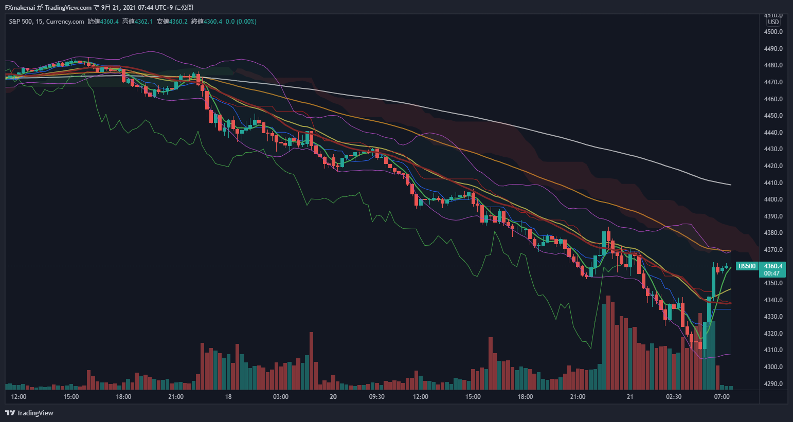The width and height of the screenshot is (793, 422).
Task: Click the 07:00 time axis label
Action: [722, 397]
